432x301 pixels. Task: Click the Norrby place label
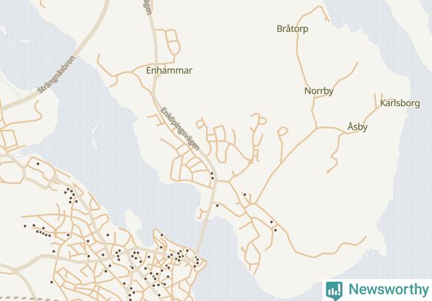point(319,91)
